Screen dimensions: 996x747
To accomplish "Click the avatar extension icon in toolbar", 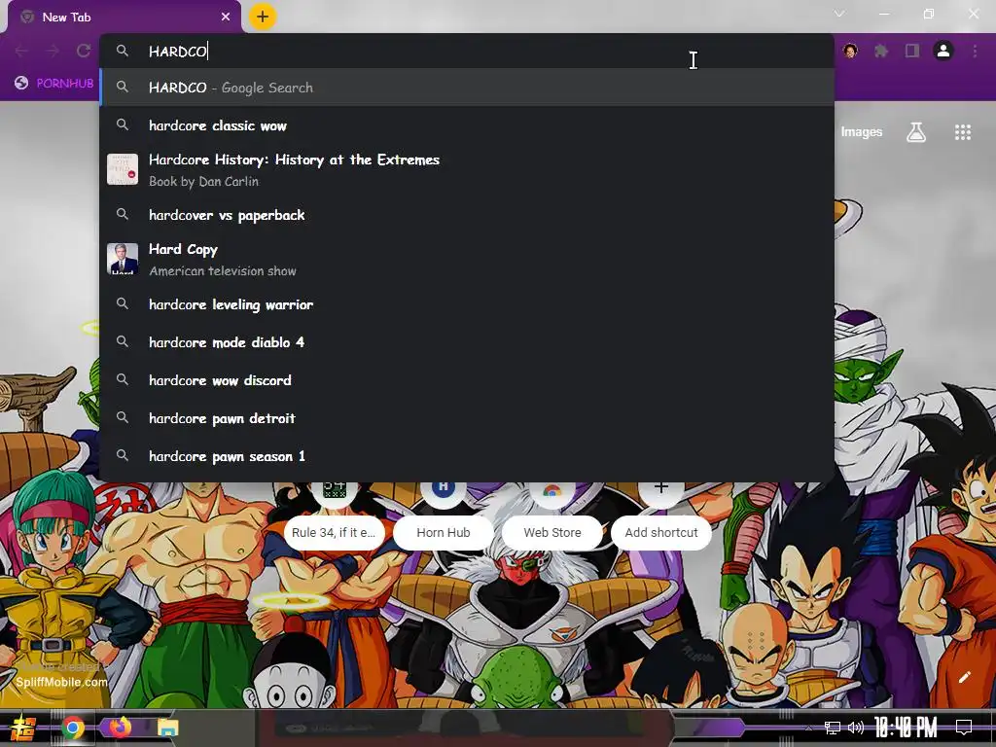I will pyautogui.click(x=850, y=51).
